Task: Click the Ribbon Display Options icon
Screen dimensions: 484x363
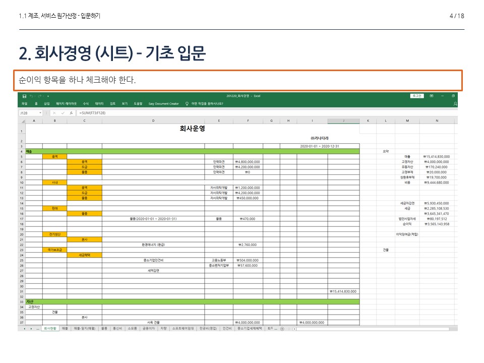Action: pos(432,96)
